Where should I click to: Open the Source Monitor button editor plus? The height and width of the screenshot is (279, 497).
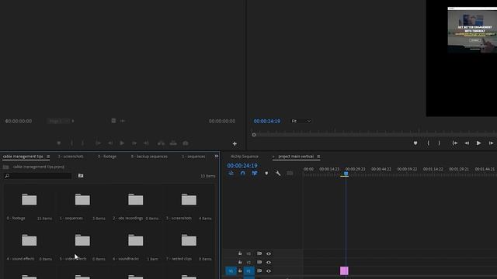(x=235, y=143)
